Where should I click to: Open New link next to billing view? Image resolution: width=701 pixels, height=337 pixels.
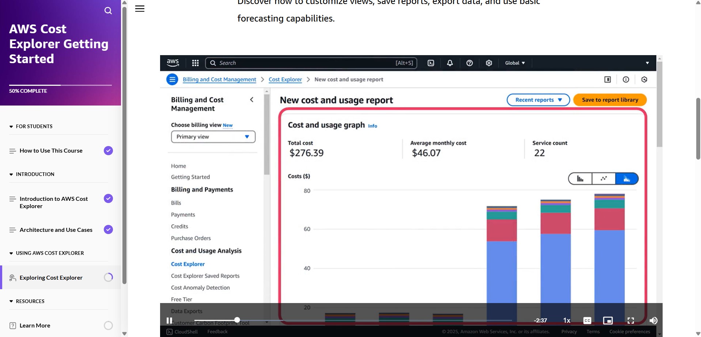pos(228,125)
